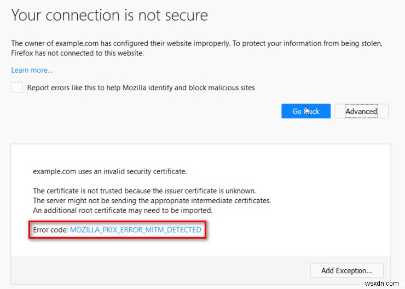The height and width of the screenshot is (289, 405).
Task: Click the line about appropriate intermediate certificates
Action: (x=152, y=201)
